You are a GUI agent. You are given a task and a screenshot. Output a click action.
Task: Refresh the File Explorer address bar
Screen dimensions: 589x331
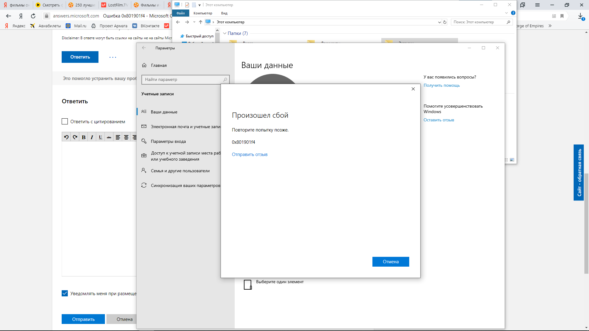[445, 22]
